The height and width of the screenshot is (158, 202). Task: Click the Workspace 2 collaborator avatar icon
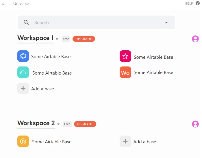pos(195,124)
